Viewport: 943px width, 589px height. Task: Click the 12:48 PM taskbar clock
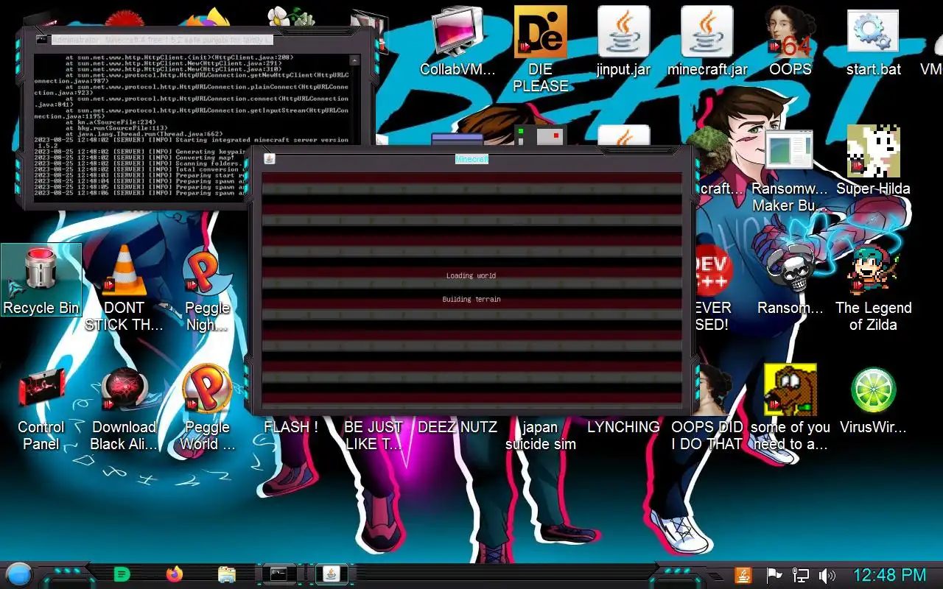(889, 575)
